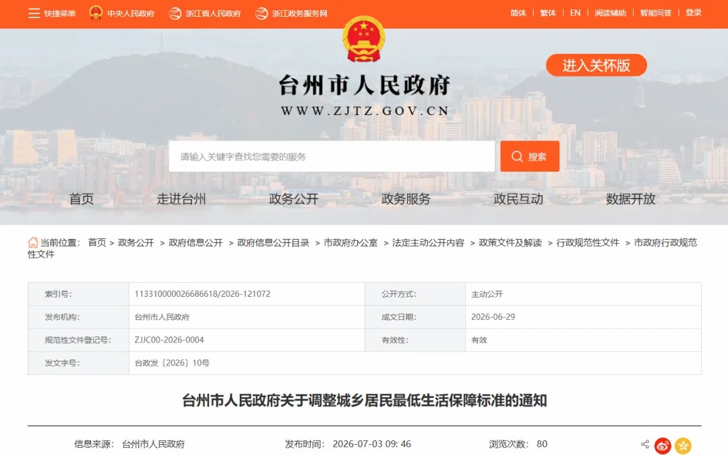Click the 中央人民政府 national emblem icon
Image resolution: width=728 pixels, height=455 pixels.
pos(96,13)
